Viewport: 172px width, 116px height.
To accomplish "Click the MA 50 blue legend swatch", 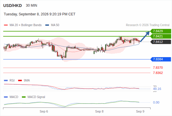I will 47,25.
